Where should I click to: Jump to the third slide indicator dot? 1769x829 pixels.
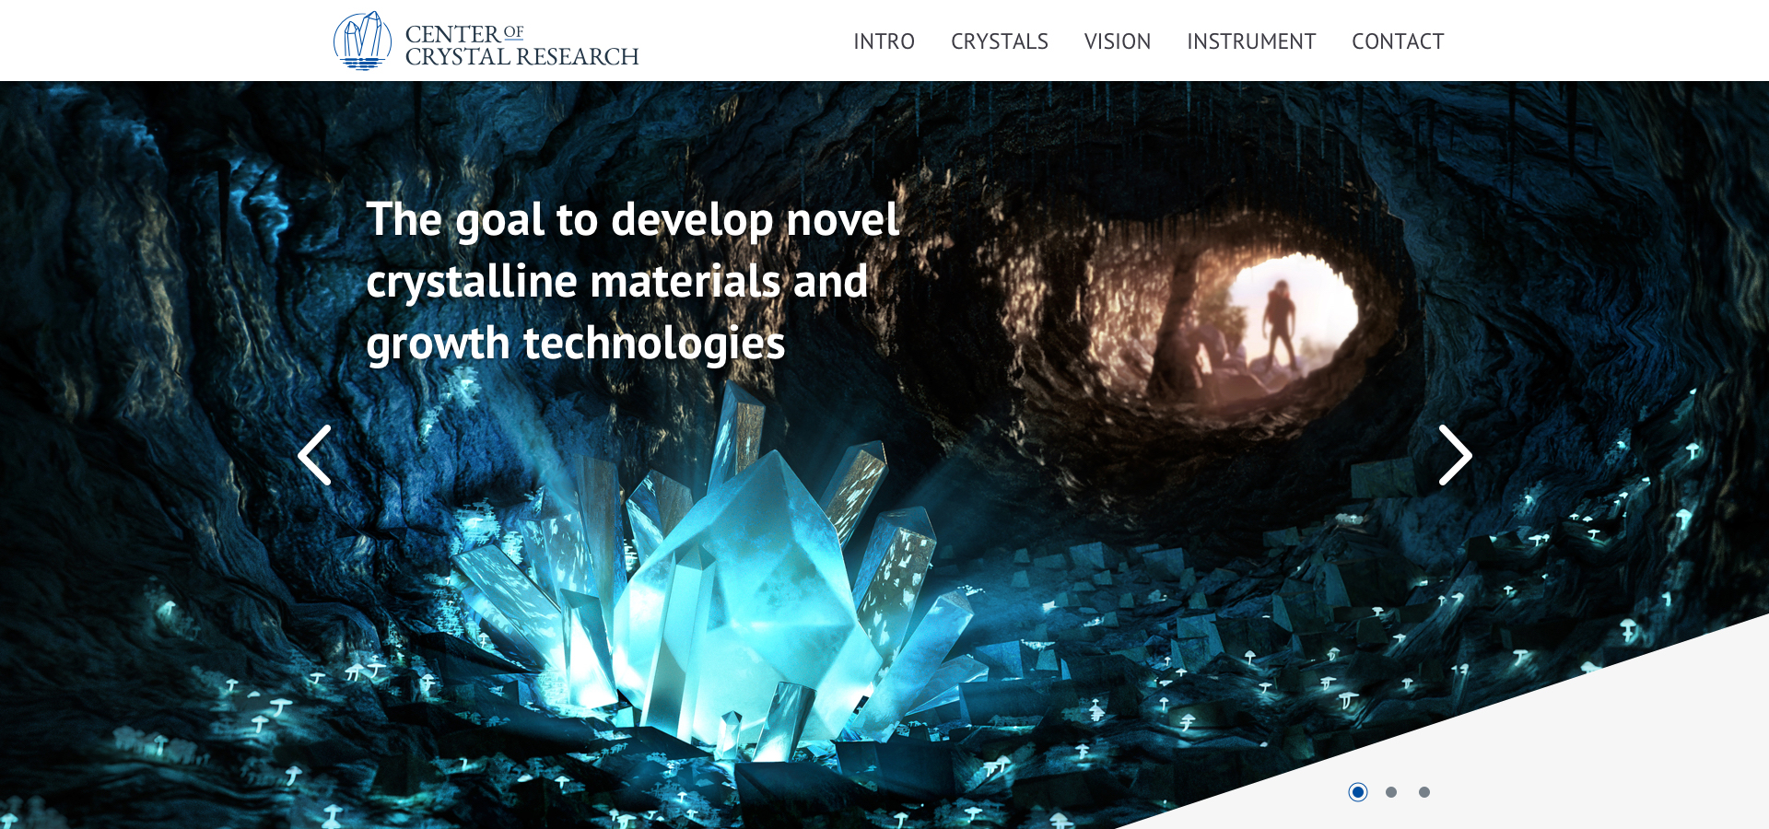(x=1424, y=792)
